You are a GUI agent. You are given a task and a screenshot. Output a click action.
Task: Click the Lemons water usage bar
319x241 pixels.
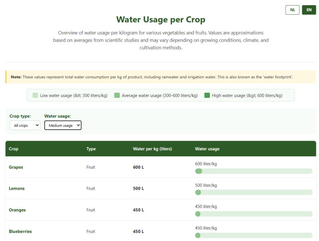point(254,192)
